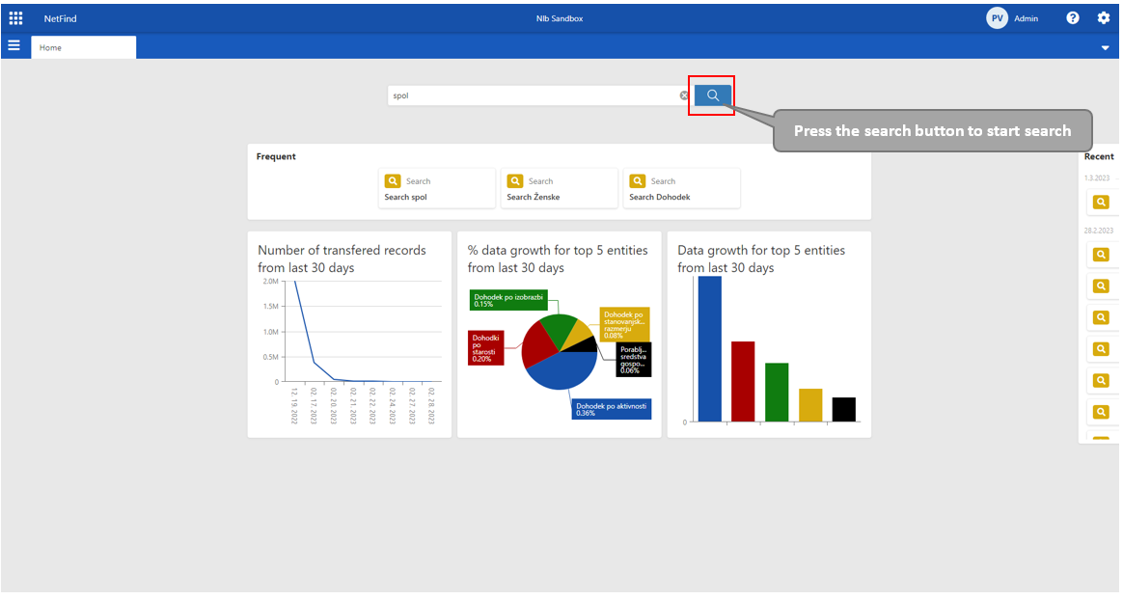Click inside the search input field

531,95
